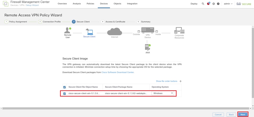Click step 2 circle for Connection Profile
254x117 pixels.
[x=40, y=22]
